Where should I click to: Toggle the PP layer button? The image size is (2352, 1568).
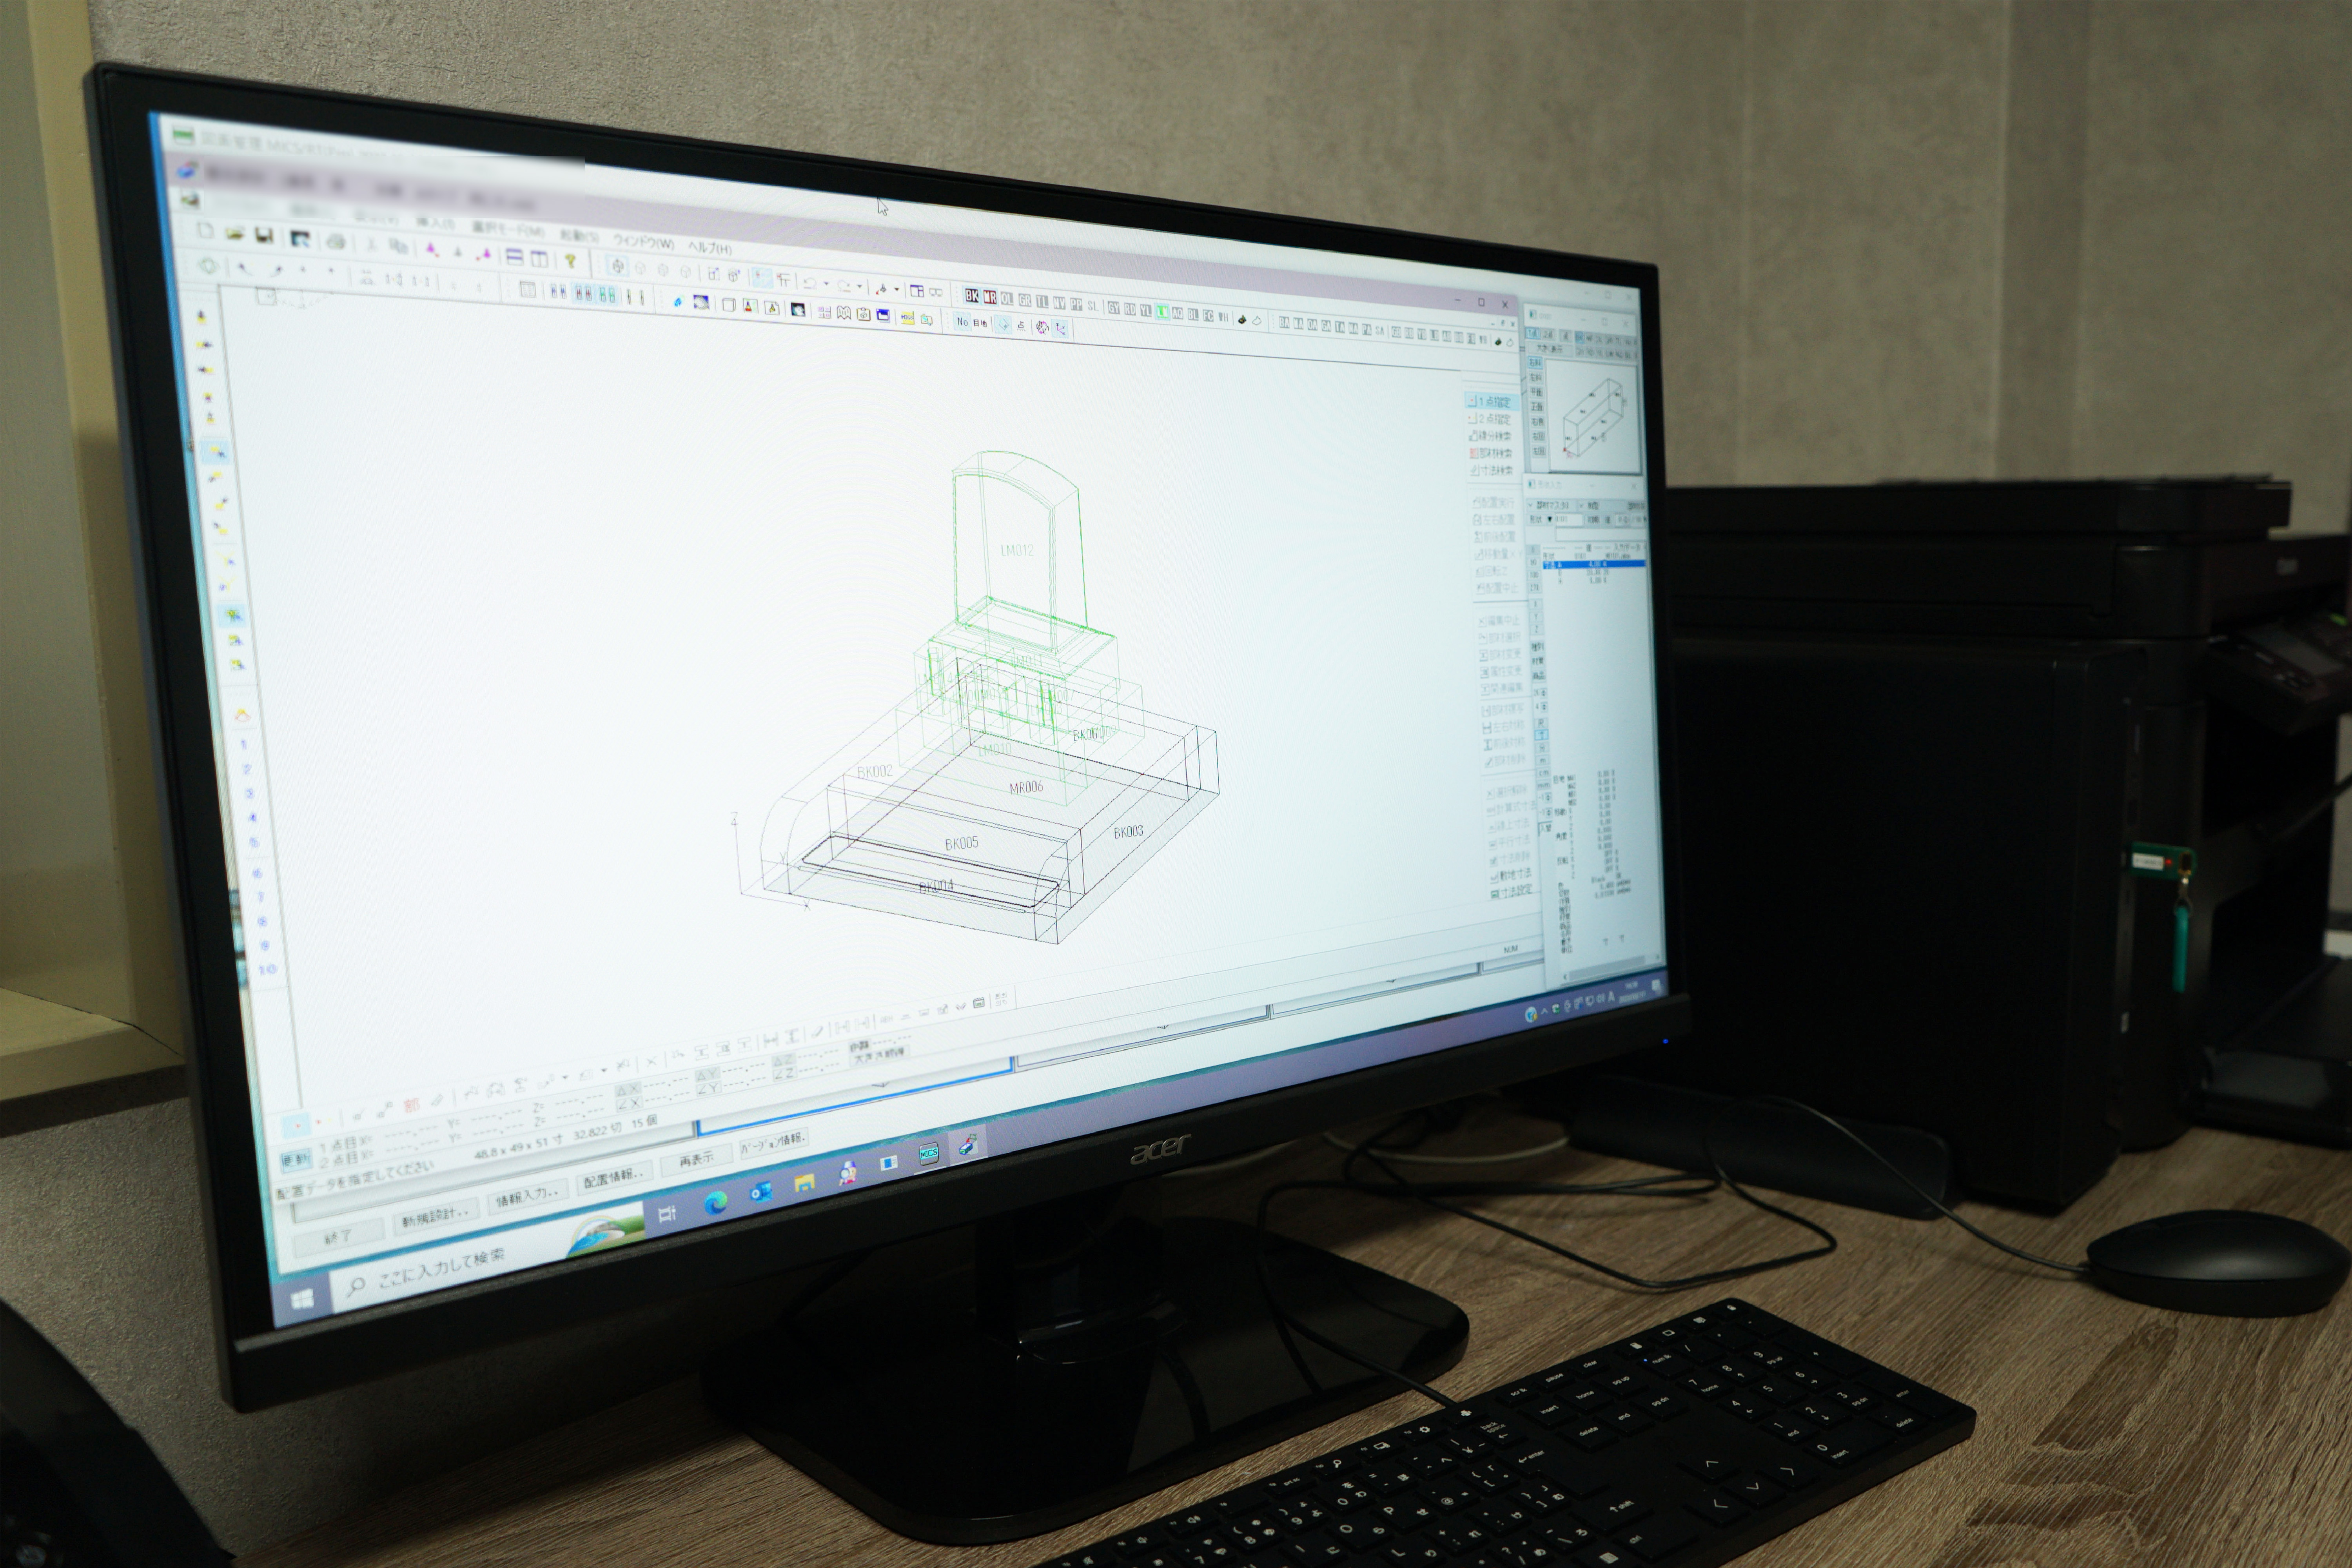[1076, 305]
